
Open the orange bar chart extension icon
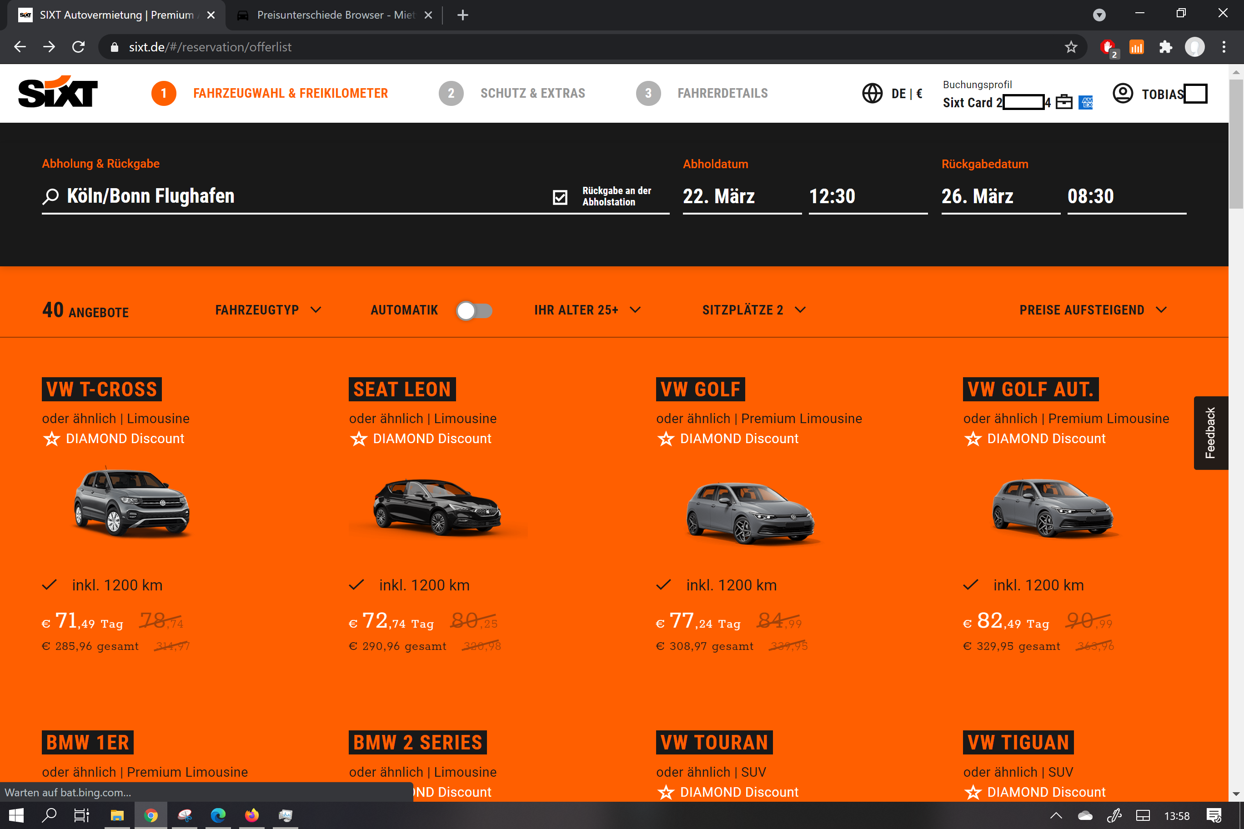click(x=1137, y=48)
